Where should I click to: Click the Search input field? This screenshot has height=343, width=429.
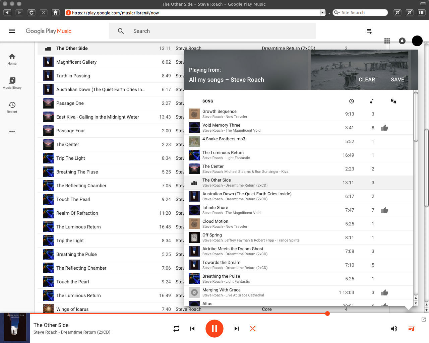point(212,31)
